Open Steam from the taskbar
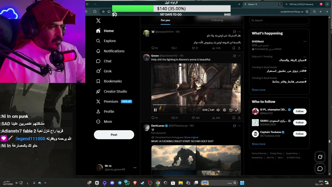 (142, 183)
